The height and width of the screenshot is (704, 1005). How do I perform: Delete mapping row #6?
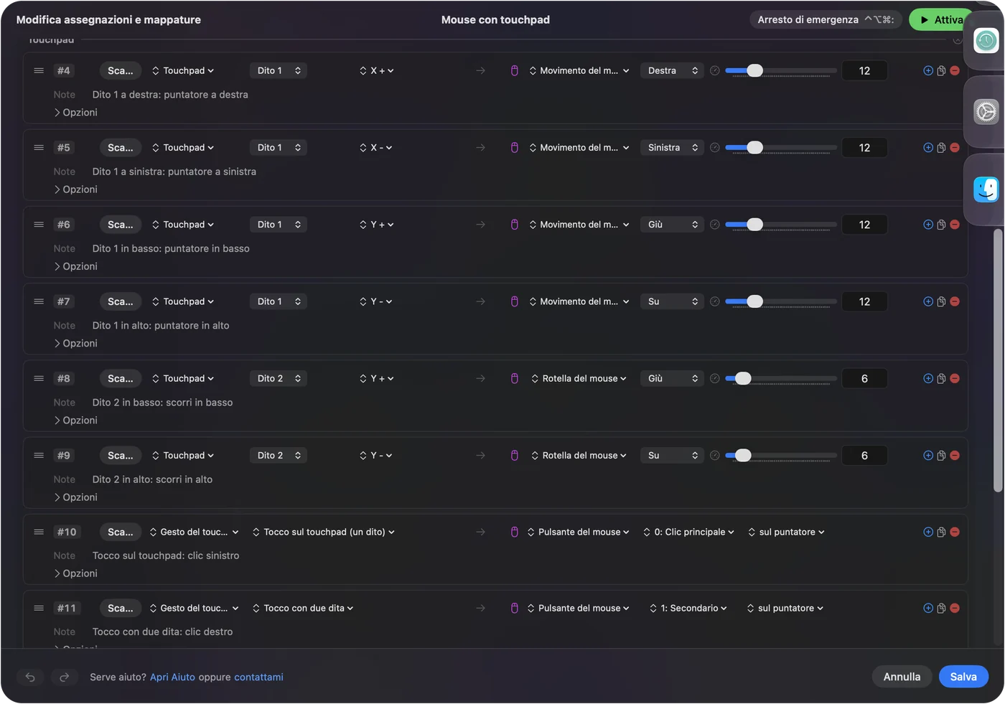955,225
